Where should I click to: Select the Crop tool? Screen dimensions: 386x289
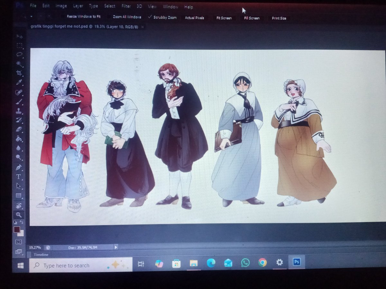click(x=19, y=73)
